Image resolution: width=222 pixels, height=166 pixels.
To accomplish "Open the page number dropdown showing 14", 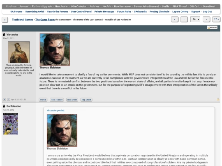I will [x=195, y=19].
